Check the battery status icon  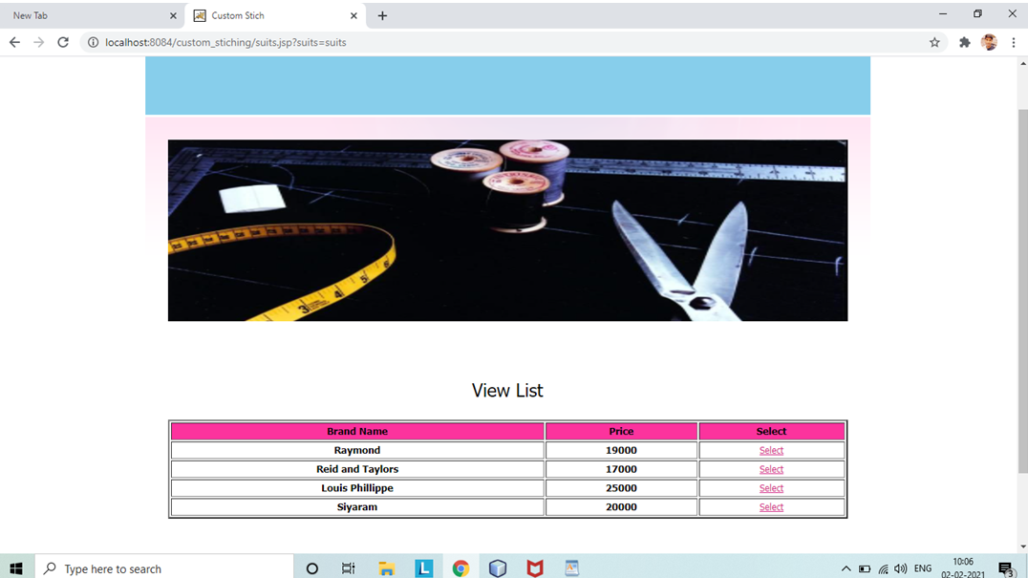[x=865, y=568]
